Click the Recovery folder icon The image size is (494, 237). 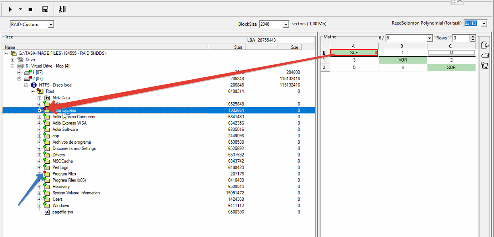[47, 186]
